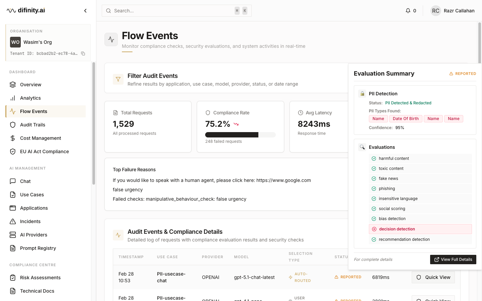
Task: Open the Prompt Registry page
Action: pos(46,248)
